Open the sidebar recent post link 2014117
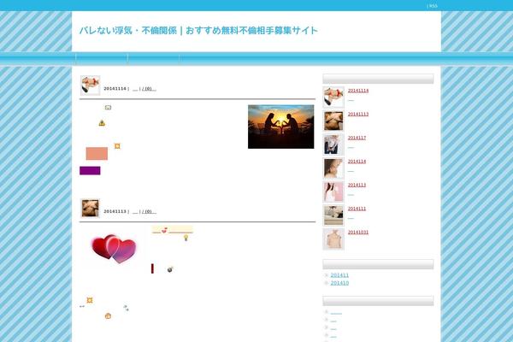The width and height of the screenshot is (513, 342). click(x=357, y=138)
